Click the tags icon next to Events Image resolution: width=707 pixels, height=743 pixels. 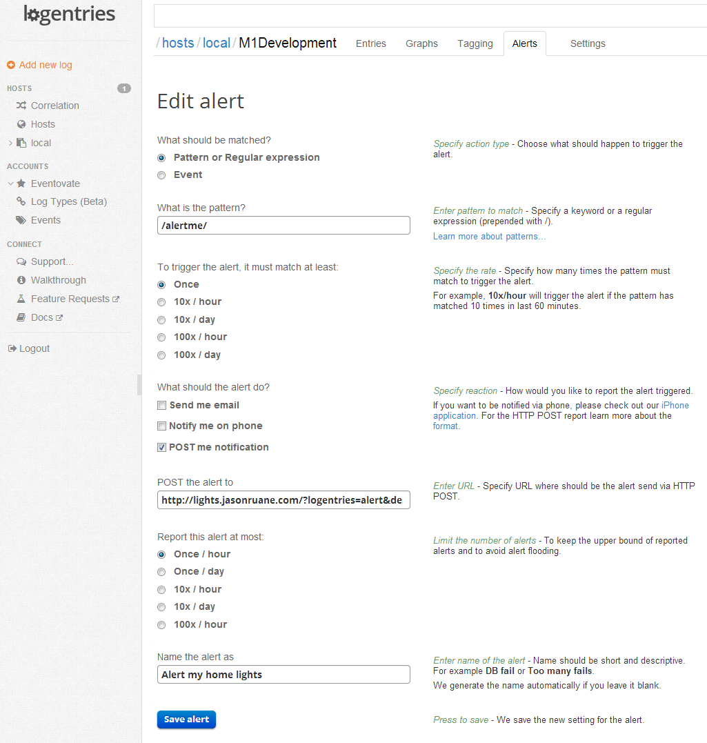tap(21, 220)
